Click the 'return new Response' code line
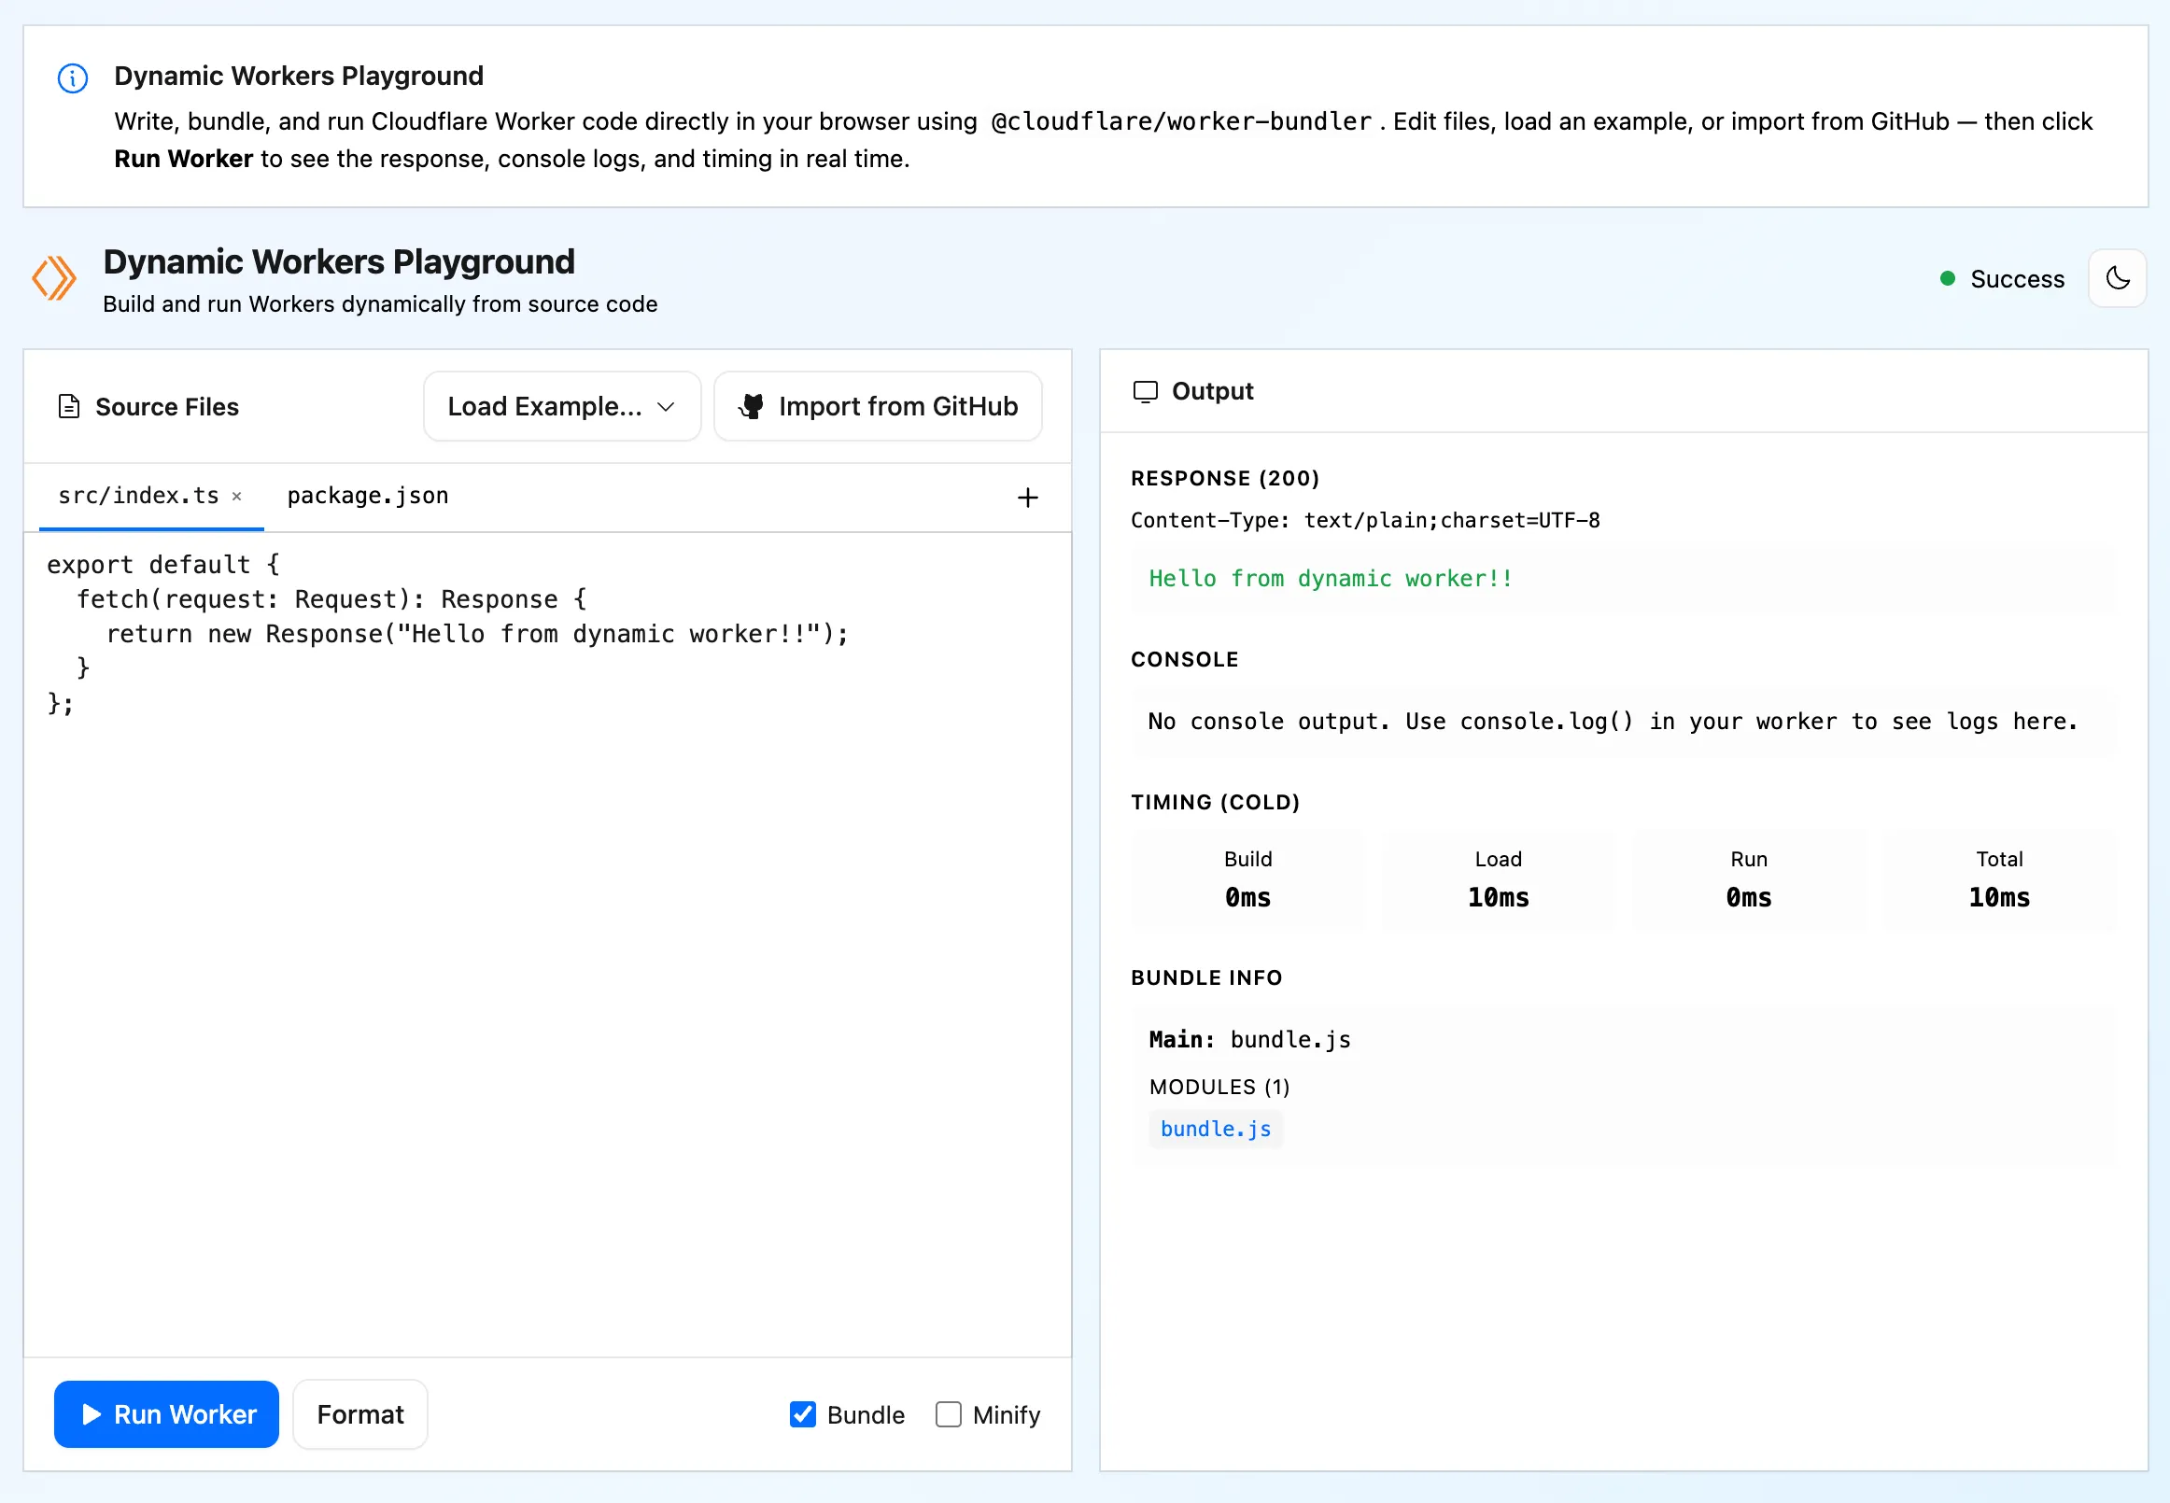 pyautogui.click(x=477, y=635)
